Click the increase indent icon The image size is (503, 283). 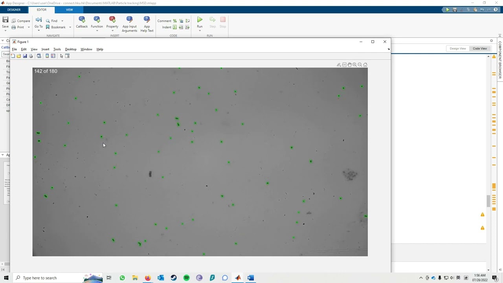pos(181,27)
